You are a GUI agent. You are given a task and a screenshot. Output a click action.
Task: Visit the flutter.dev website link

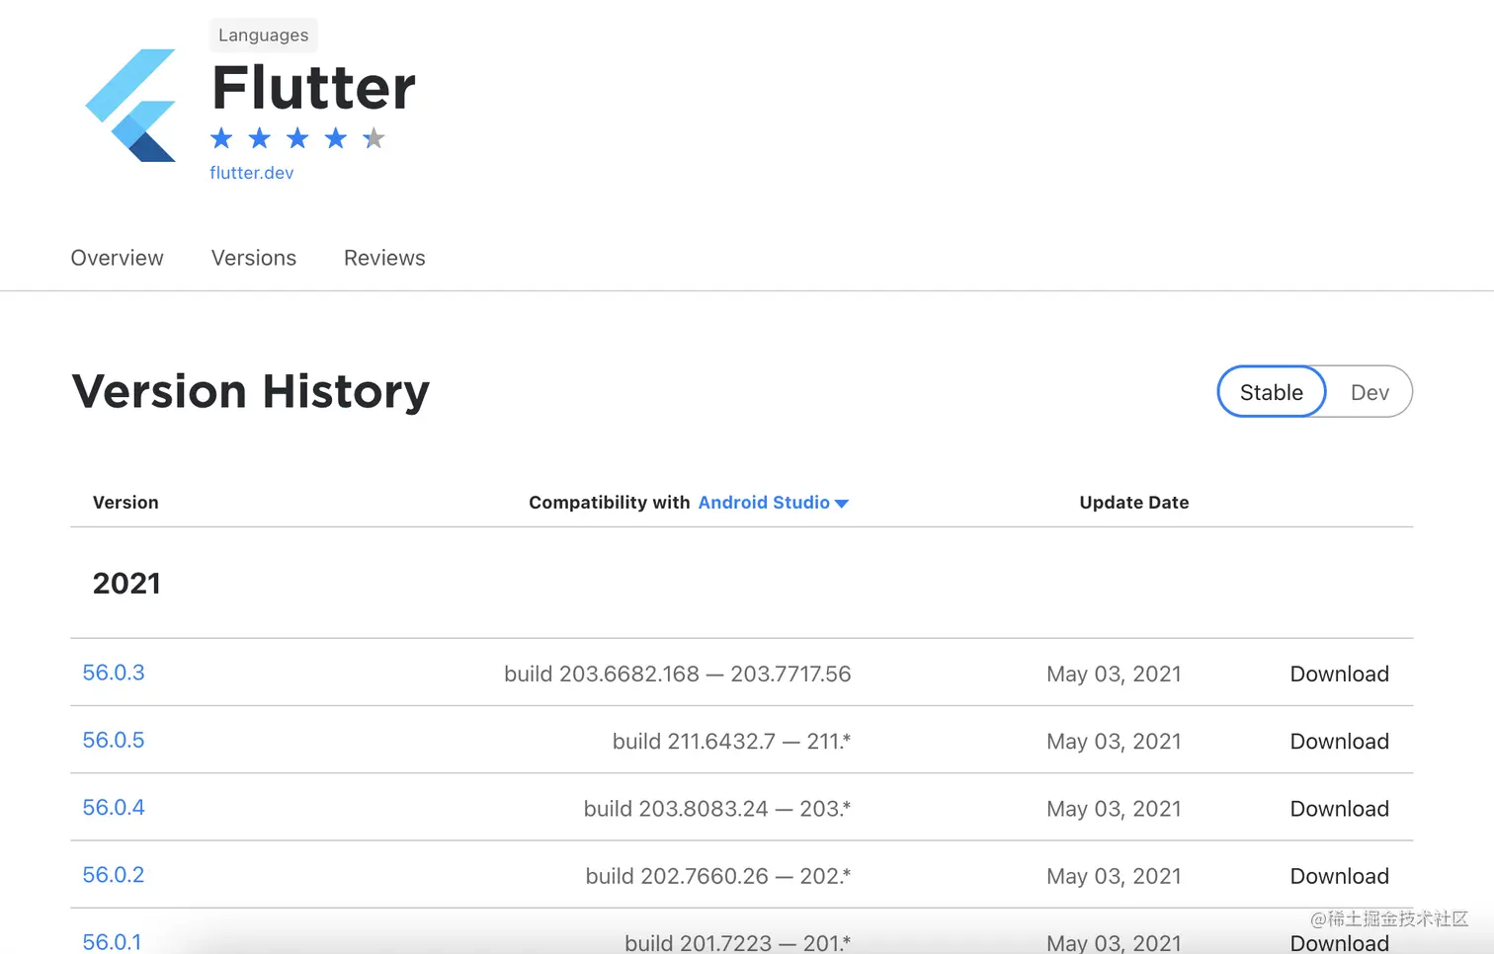251,172
